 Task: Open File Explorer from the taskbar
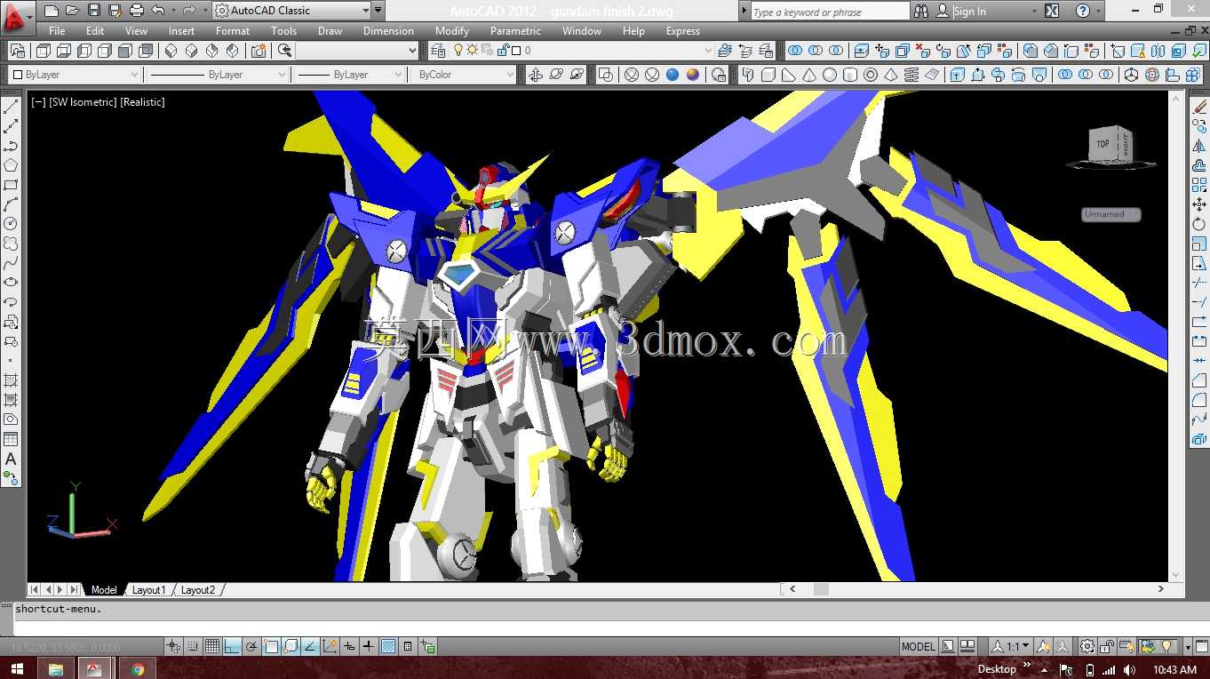pos(55,668)
